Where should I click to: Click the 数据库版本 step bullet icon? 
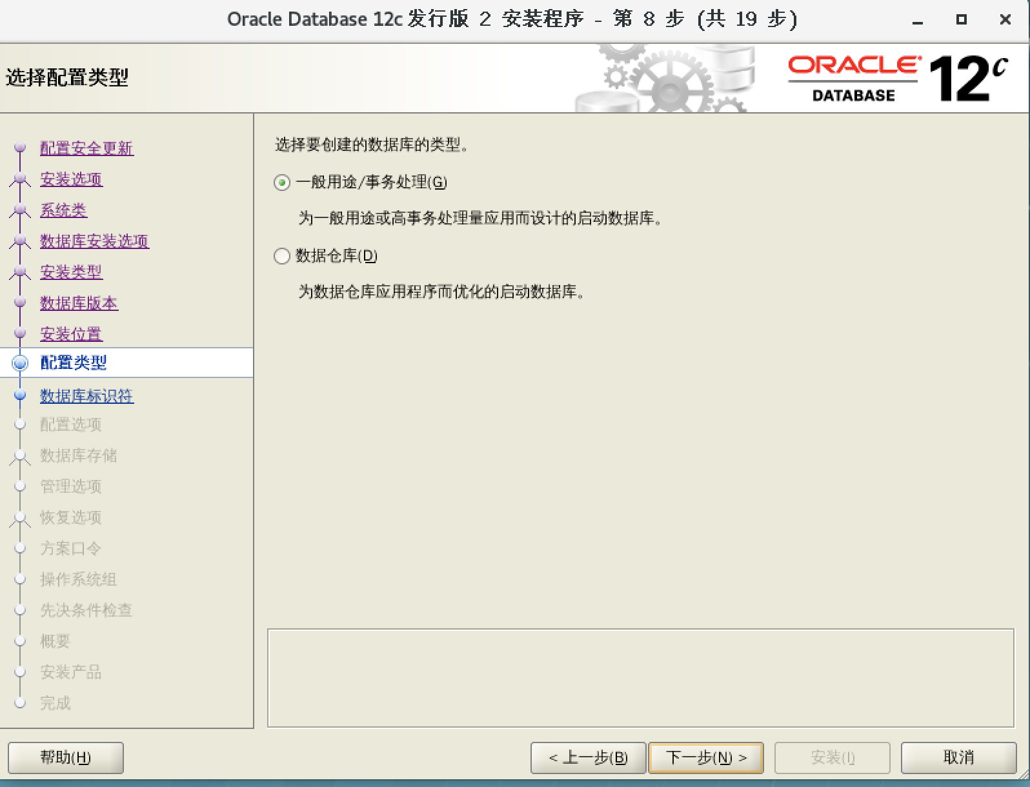coord(20,302)
